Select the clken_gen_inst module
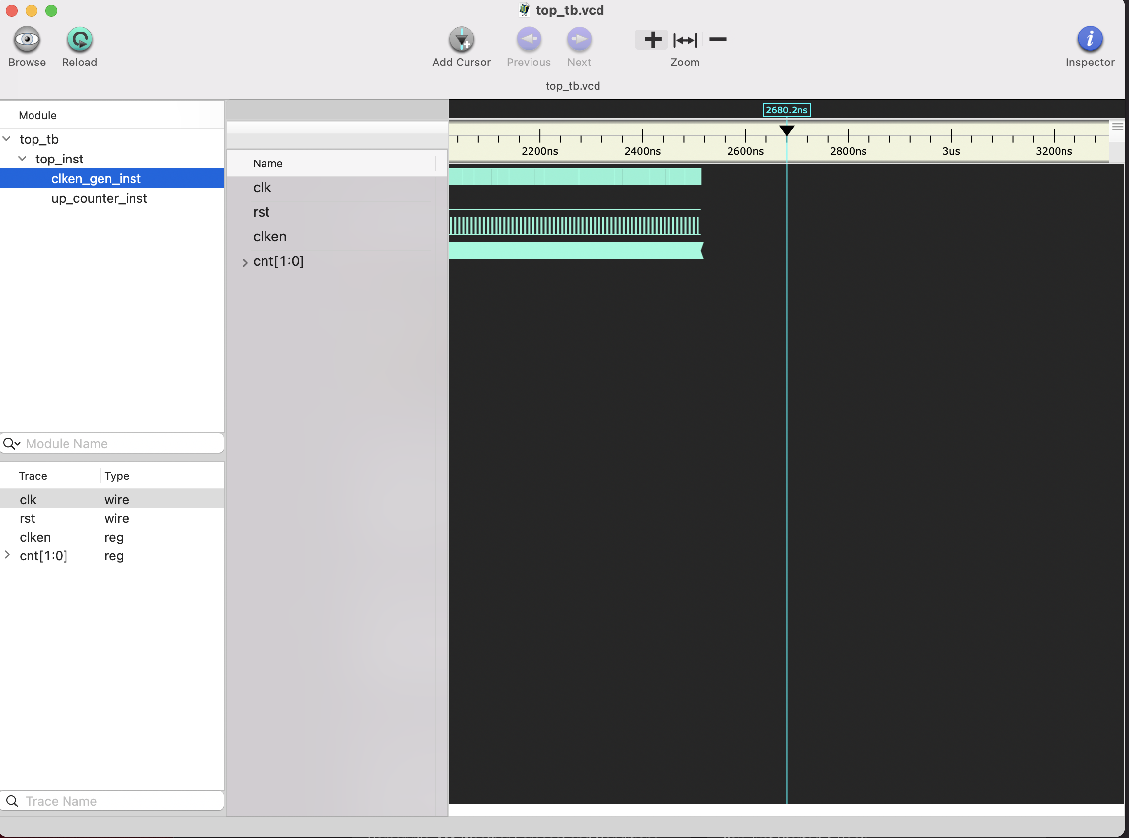Image resolution: width=1129 pixels, height=838 pixels. pos(96,178)
